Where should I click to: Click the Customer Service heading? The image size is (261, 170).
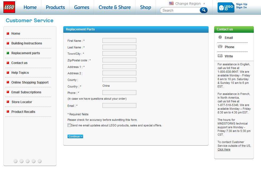coord(30,20)
